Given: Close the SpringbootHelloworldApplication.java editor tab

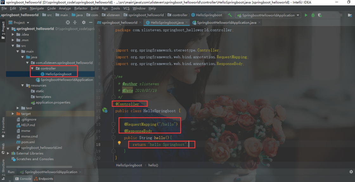Looking at the screenshot, I should 260,23.
